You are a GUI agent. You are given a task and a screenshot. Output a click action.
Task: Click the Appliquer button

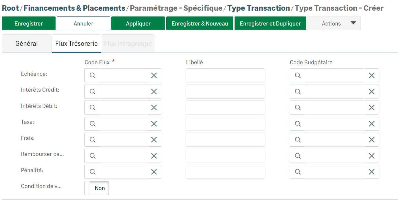(x=138, y=24)
